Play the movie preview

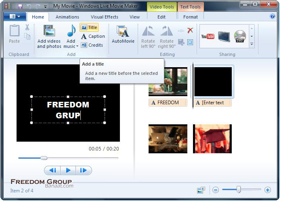pos(68,170)
